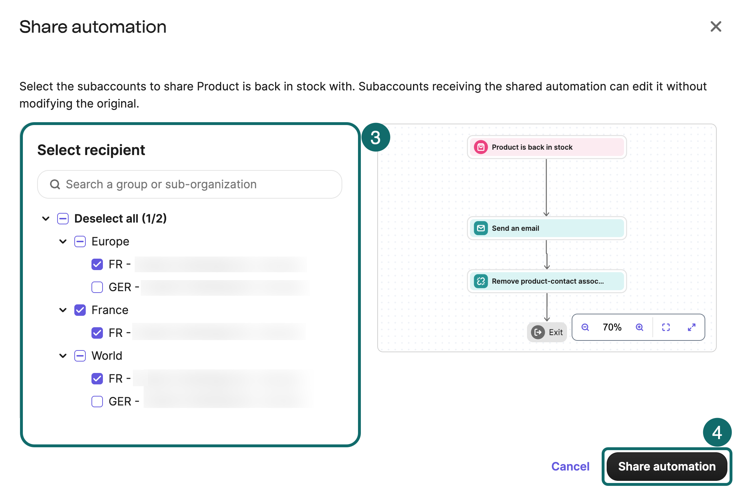Focus the group or sub-organization search field

pyautogui.click(x=190, y=184)
